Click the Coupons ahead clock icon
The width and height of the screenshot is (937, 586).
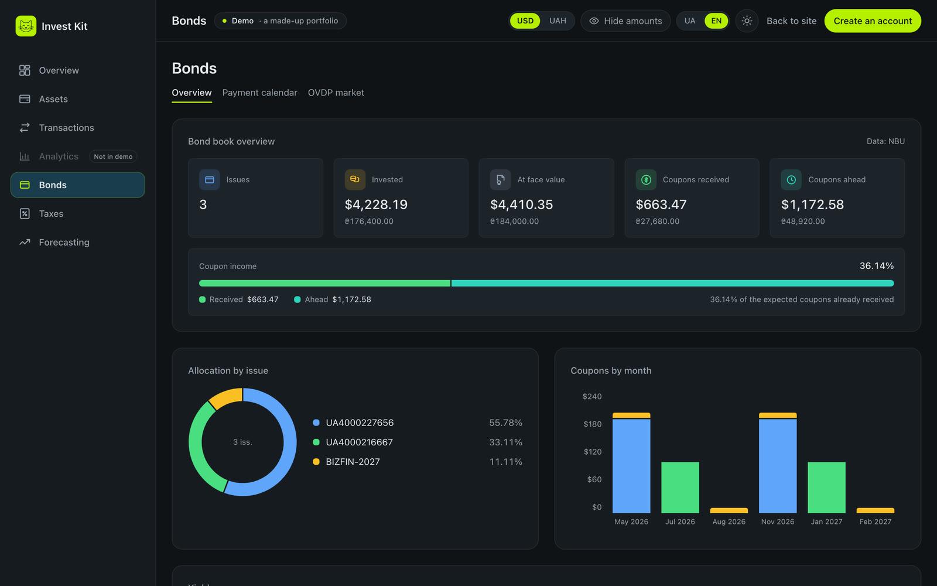point(791,180)
